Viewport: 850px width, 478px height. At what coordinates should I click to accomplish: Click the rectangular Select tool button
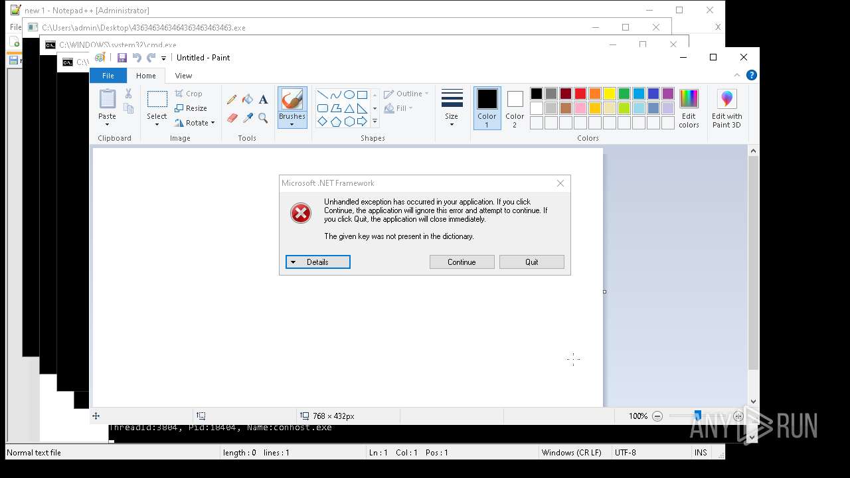pyautogui.click(x=157, y=100)
